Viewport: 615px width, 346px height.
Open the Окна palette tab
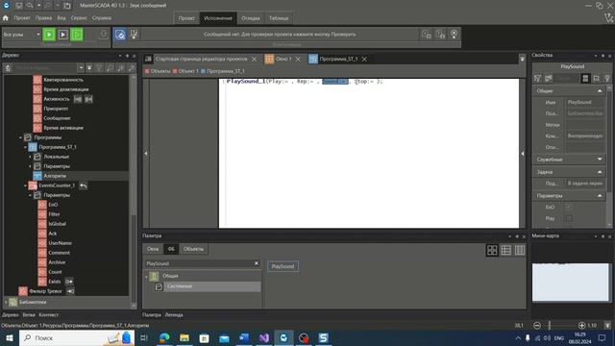point(153,249)
